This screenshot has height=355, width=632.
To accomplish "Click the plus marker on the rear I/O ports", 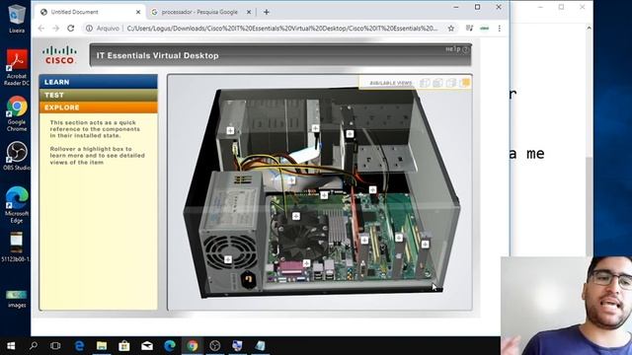I will (306, 263).
